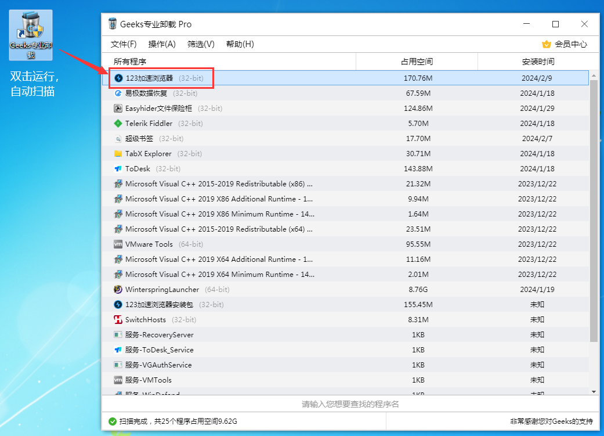
Task: Click the 超级书签 program icon
Action: [118, 138]
